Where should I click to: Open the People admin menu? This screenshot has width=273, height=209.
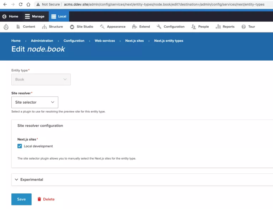coord(200,27)
